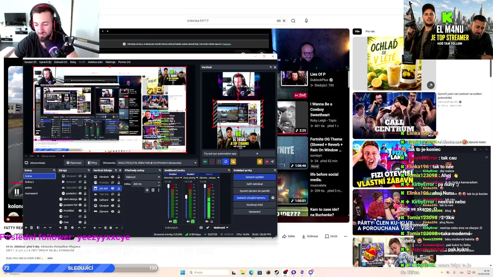This screenshot has height=277, width=493.
Task: Clear the YouTube search box text
Action: pyautogui.click(x=284, y=21)
